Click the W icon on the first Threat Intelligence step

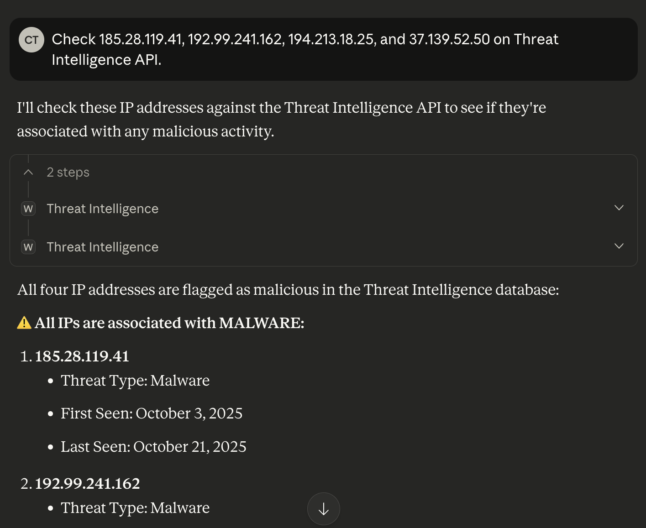(28, 209)
